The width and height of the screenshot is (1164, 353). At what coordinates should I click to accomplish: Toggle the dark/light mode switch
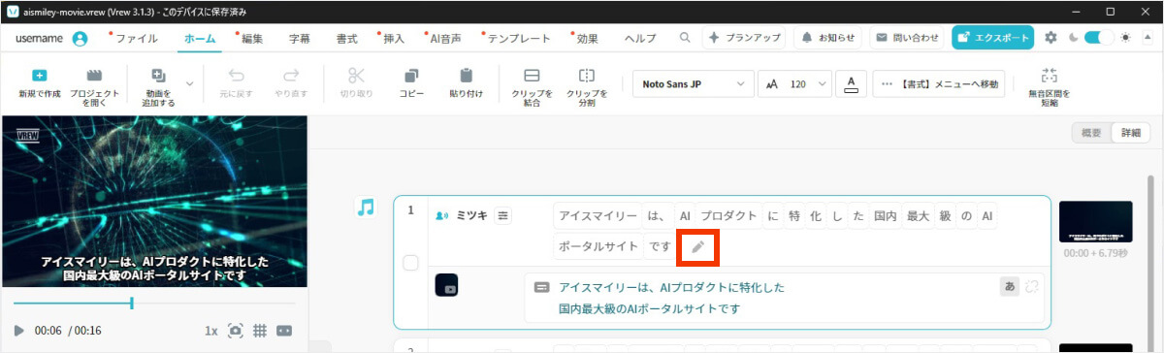coord(1098,38)
